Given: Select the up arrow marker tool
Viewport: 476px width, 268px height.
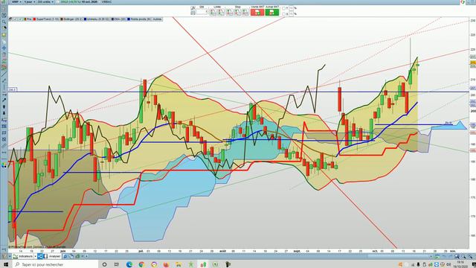Looking at the screenshot, I should point(4,106).
